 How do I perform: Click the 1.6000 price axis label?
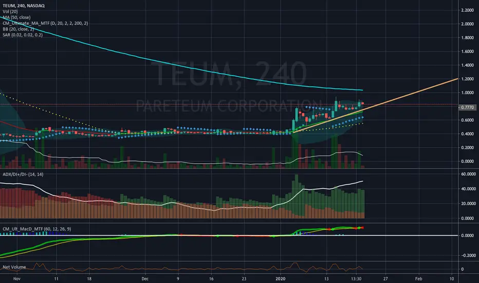coord(467,51)
